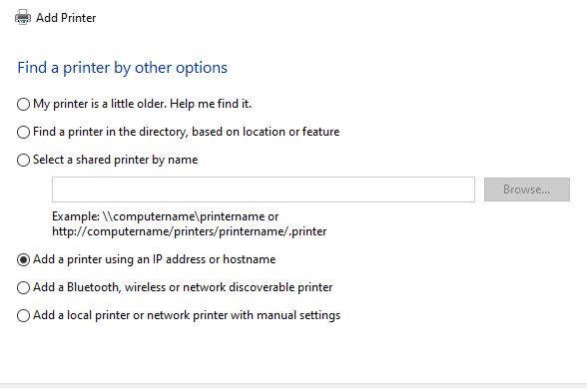Choose the Bluetooth, wireless or network discoverable radio
The image size is (587, 388).
23,287
